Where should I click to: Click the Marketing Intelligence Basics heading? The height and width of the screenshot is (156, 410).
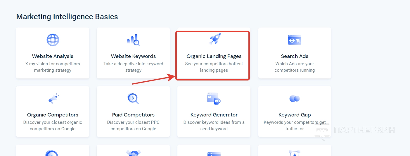pyautogui.click(x=67, y=17)
